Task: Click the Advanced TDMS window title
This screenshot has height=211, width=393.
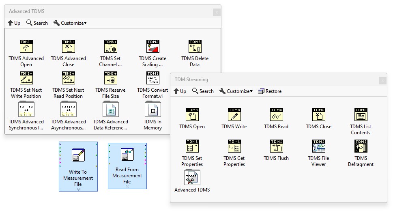Action: point(27,11)
